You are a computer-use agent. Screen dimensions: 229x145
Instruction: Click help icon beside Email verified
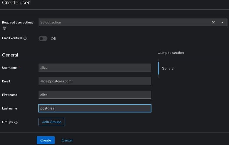pyautogui.click(x=25, y=38)
